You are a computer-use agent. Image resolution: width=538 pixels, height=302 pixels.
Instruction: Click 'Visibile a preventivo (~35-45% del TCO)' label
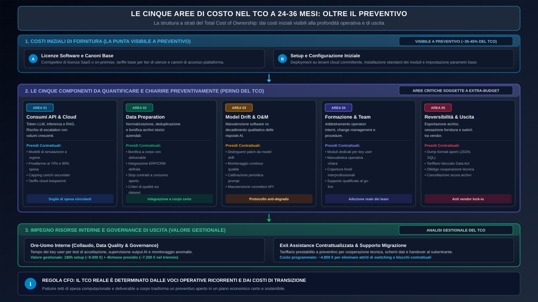coord(456,41)
